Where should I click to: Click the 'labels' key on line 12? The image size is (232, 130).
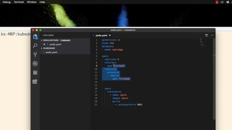click(113, 75)
